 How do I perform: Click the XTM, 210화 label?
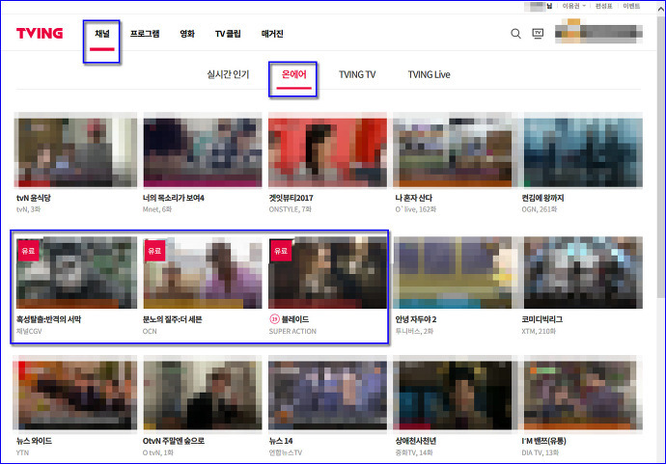pyautogui.click(x=539, y=331)
